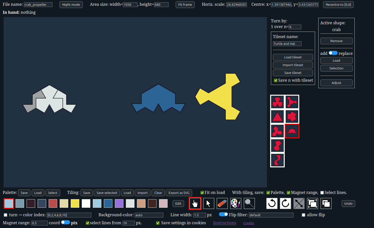Activate the magnifying glass tool

coord(249,203)
